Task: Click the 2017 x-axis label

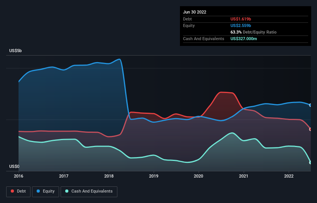Action: point(64,176)
